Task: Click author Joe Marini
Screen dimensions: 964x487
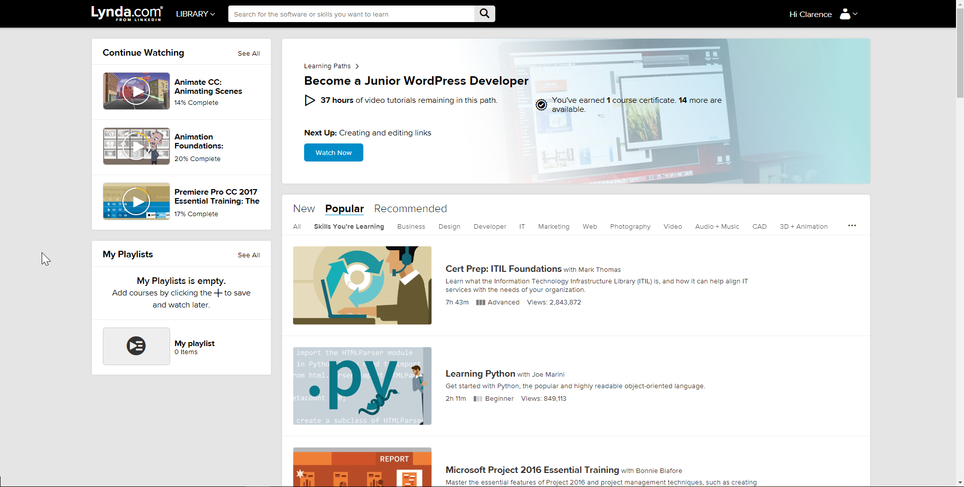Action: click(x=548, y=375)
